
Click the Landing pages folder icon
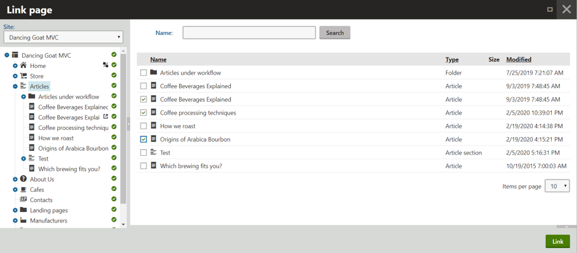click(x=23, y=210)
